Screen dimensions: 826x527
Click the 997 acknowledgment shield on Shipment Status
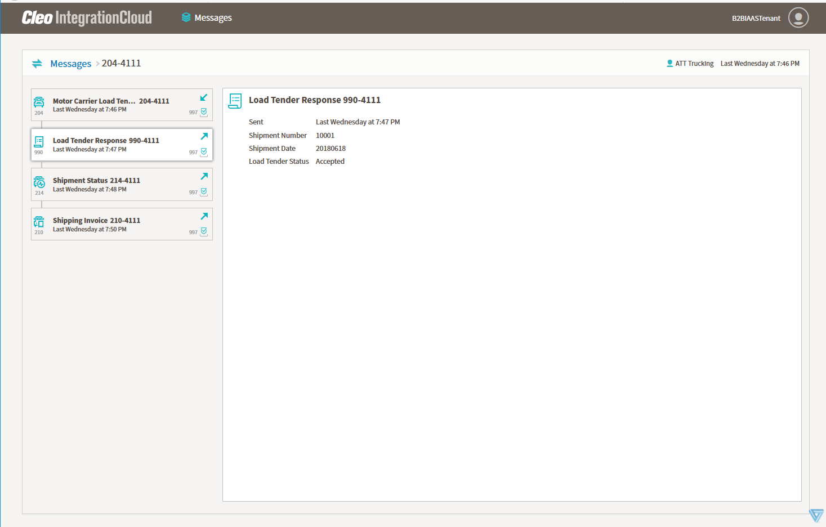[x=203, y=191]
